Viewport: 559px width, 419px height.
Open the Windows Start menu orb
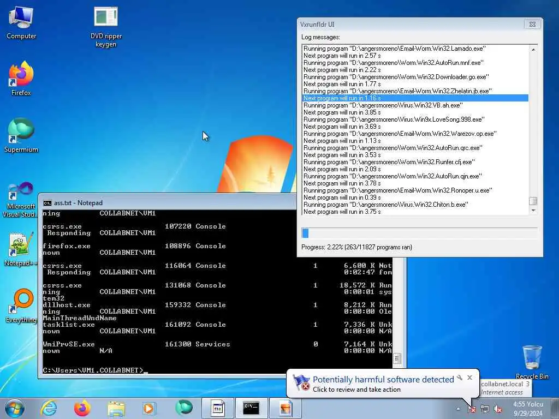pyautogui.click(x=15, y=408)
